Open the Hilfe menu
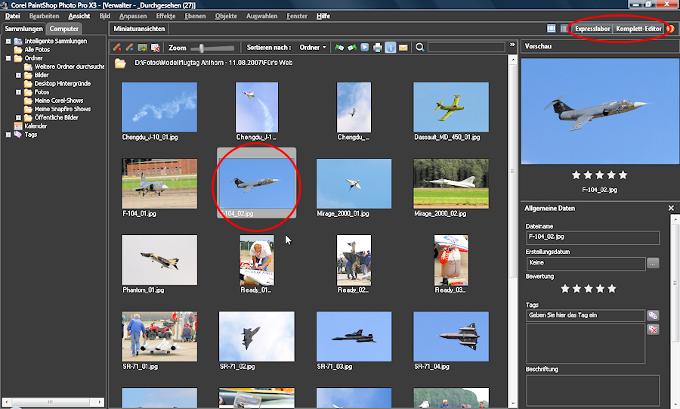The image size is (680, 409). 323,16
